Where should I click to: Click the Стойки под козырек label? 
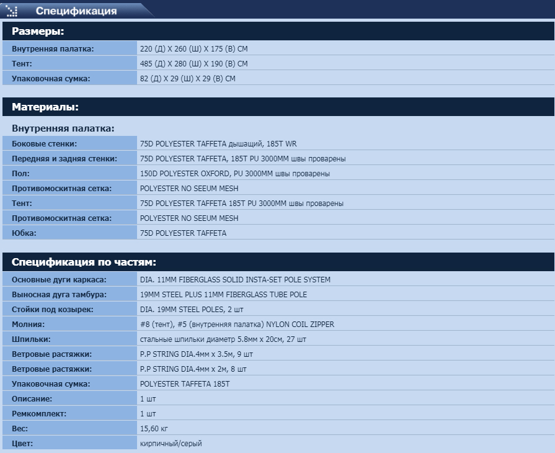pos(52,310)
